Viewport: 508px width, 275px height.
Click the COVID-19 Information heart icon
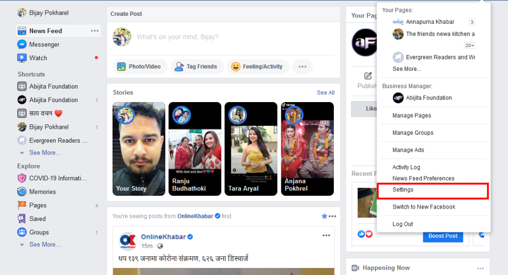(x=22, y=178)
